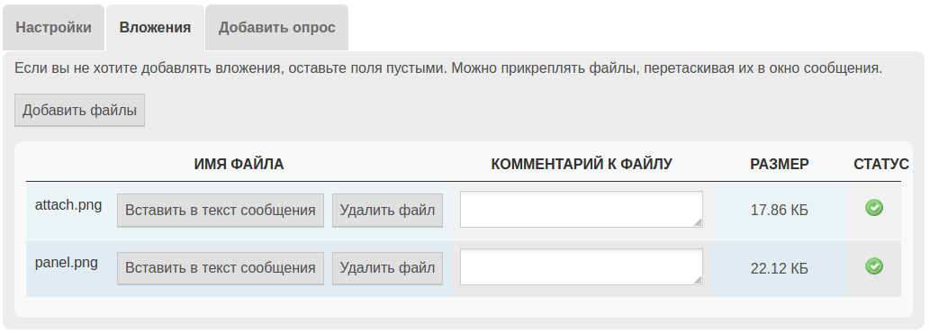This screenshot has width=930, height=333.
Task: Select the Вложения tab
Action: (155, 27)
